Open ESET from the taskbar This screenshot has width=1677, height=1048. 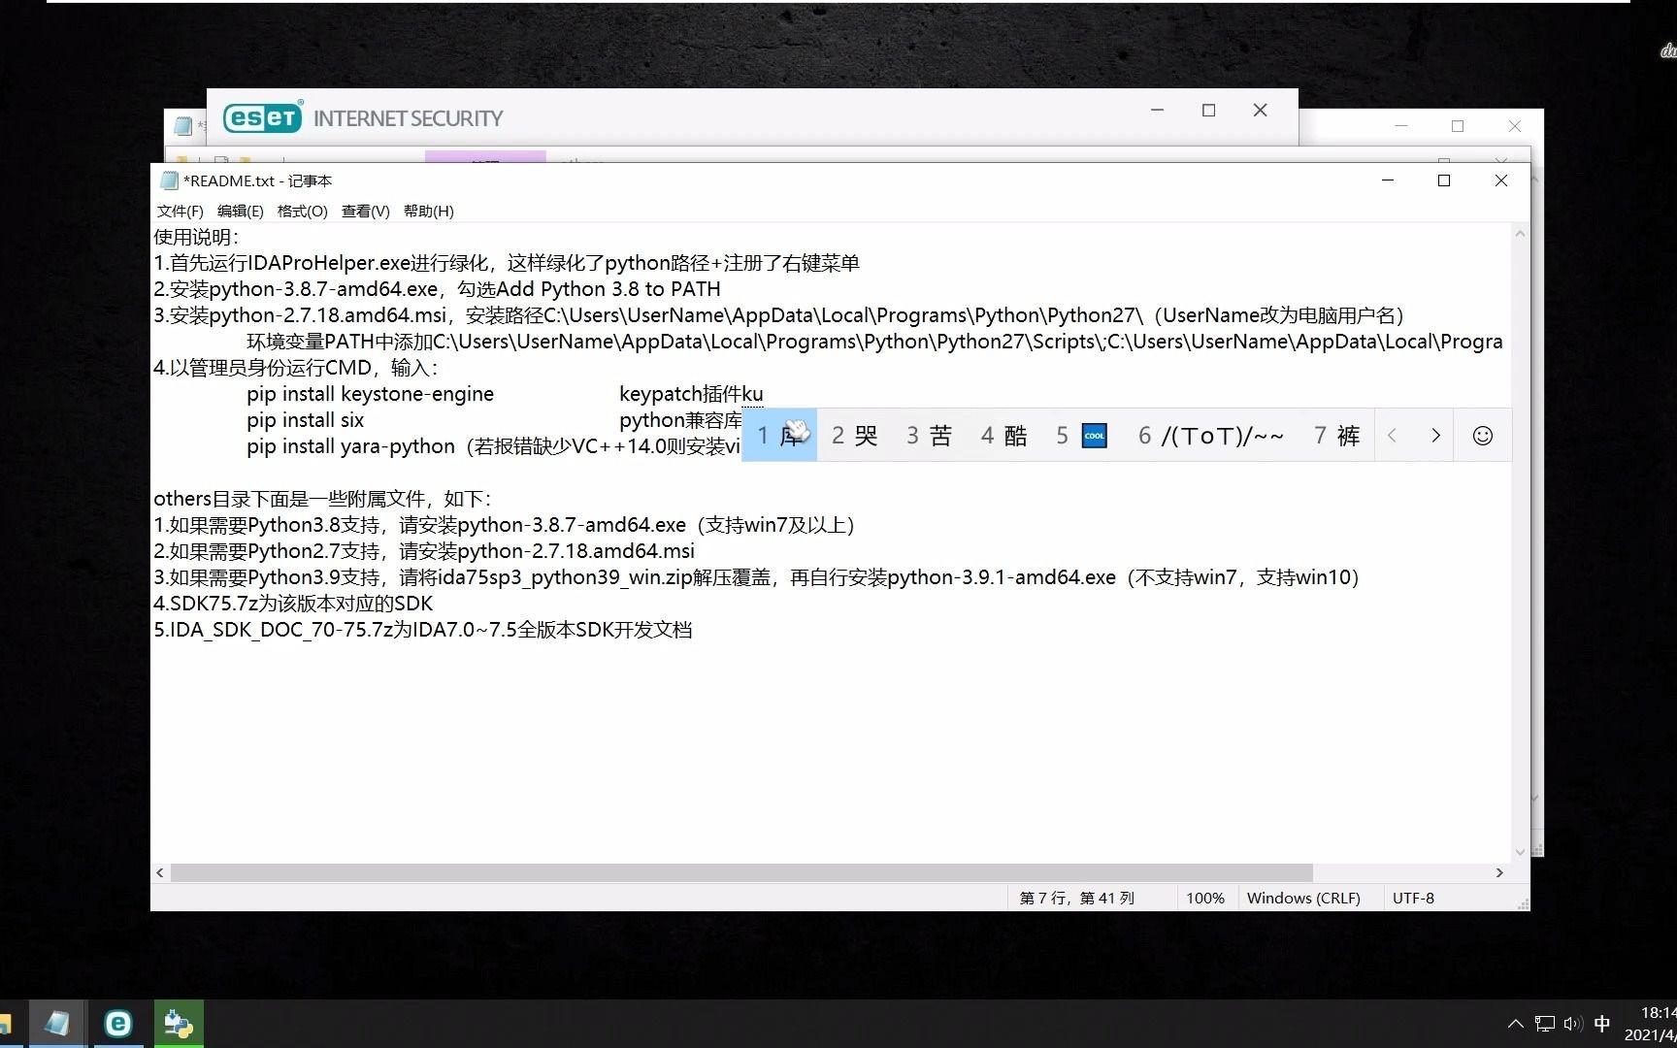point(118,1024)
